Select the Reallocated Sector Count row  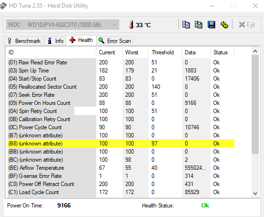[121, 87]
